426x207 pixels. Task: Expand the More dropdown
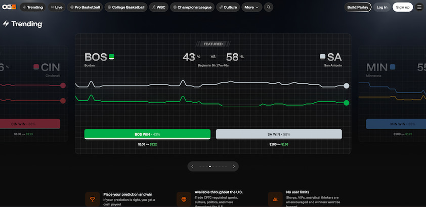[x=251, y=7]
